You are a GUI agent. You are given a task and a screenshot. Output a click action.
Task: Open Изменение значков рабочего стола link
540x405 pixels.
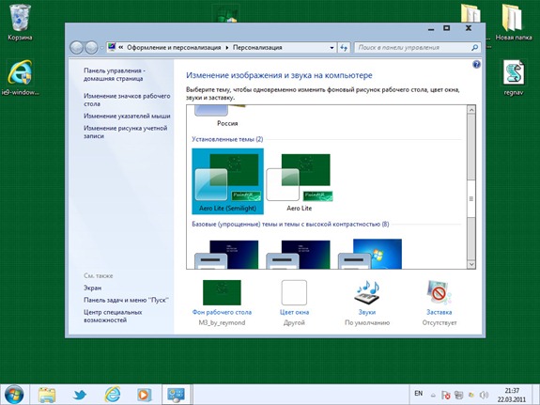point(127,100)
